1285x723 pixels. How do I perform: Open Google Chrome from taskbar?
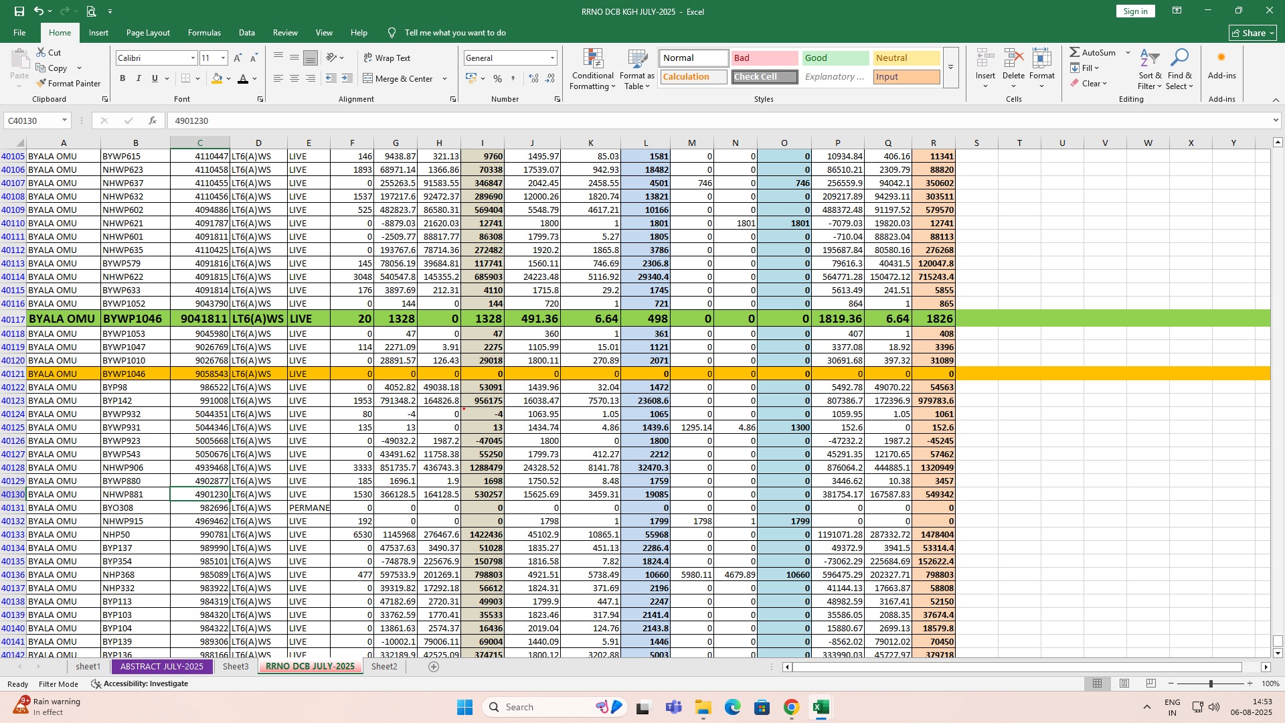791,708
